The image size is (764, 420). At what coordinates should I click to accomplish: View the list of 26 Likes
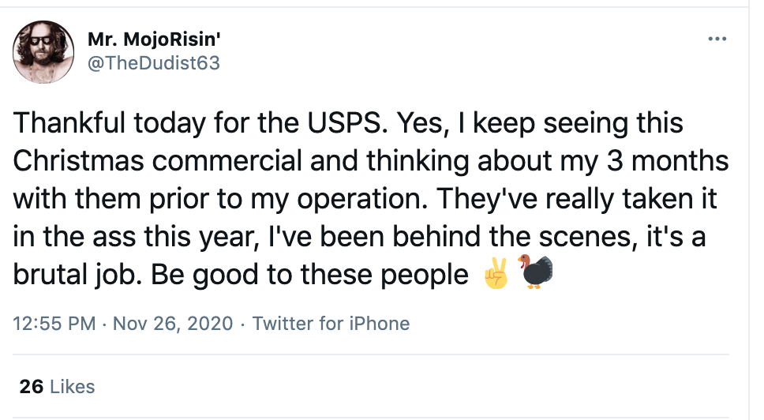[x=57, y=387]
